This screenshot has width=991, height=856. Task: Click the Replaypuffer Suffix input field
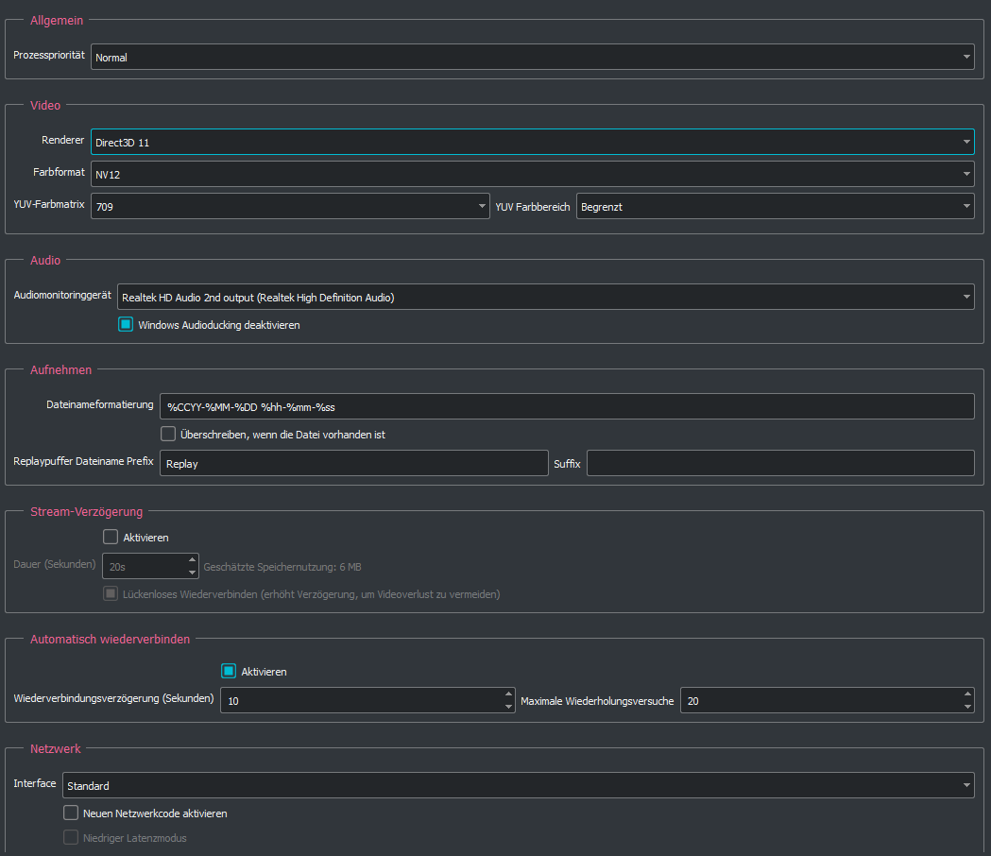[779, 463]
